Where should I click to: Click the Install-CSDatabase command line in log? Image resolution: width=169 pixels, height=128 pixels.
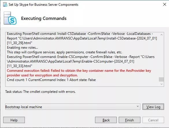pyautogui.click(x=82, y=38)
